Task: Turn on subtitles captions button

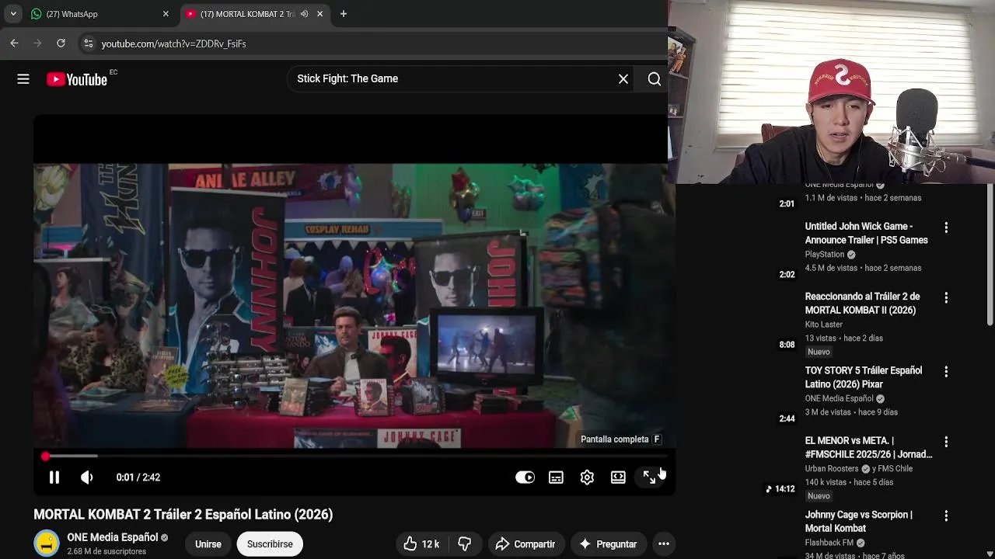Action: [556, 477]
